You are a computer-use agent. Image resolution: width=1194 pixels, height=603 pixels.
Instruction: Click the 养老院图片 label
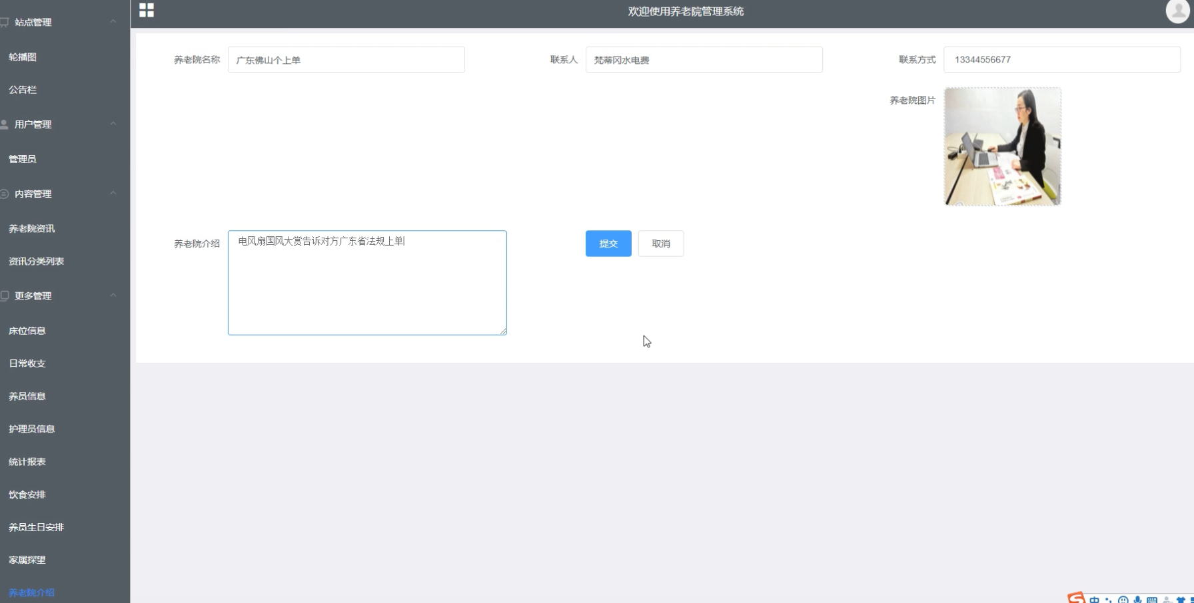click(912, 100)
